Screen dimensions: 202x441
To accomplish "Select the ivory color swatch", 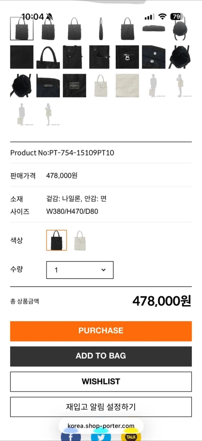I will click(x=80, y=240).
